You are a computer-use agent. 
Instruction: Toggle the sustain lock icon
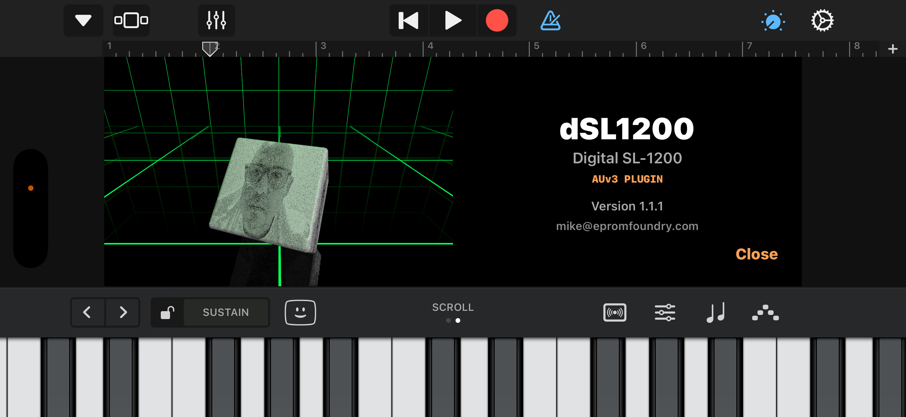(x=167, y=312)
